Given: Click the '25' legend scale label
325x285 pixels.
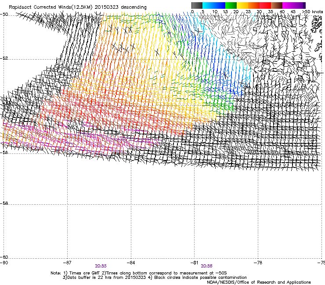Looking at the screenshot, I should click(x=248, y=12).
